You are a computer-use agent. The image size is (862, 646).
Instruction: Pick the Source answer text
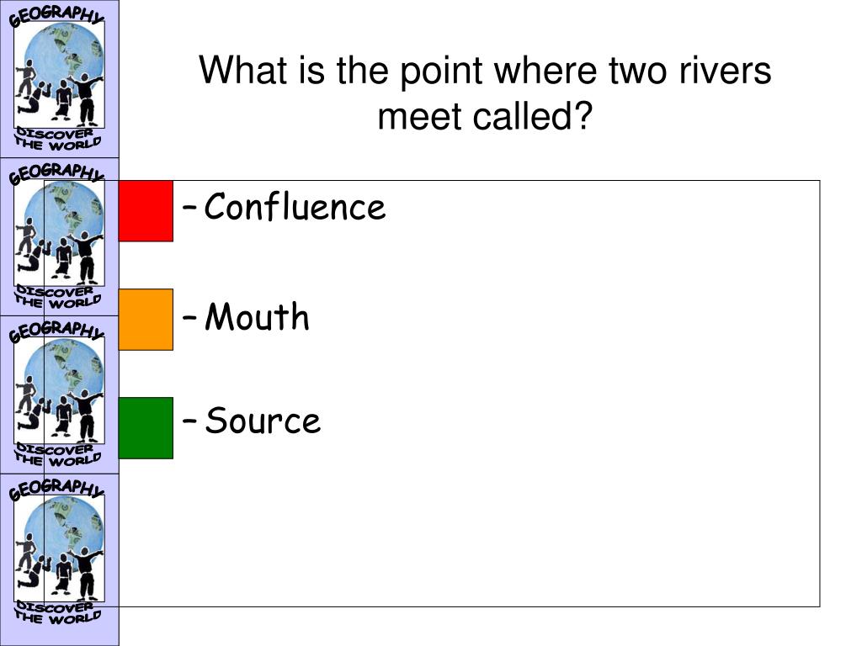click(x=263, y=421)
